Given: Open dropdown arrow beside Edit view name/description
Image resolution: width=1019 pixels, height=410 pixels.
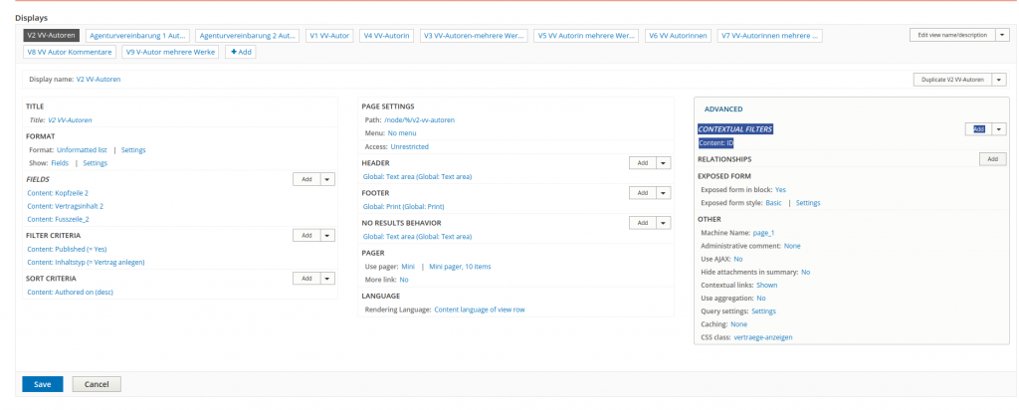Looking at the screenshot, I should pos(1002,35).
